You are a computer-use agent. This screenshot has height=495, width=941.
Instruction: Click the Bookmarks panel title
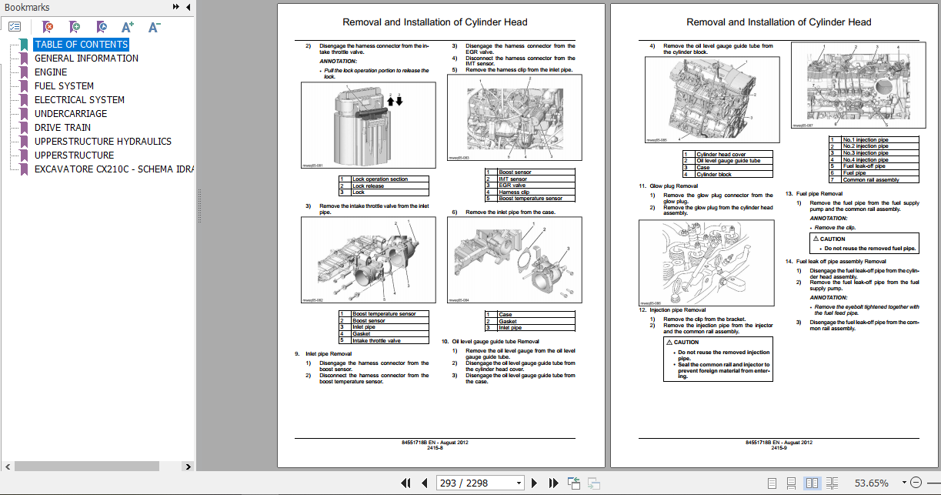[x=27, y=7]
